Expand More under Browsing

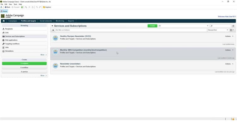44,55
